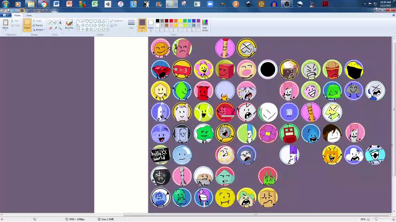Click the Paste clipboard icon
This screenshot has height=222, width=396.
(5, 23)
